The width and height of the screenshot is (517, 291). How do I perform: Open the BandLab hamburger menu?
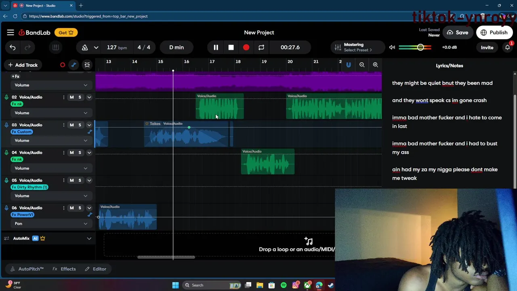tap(11, 32)
